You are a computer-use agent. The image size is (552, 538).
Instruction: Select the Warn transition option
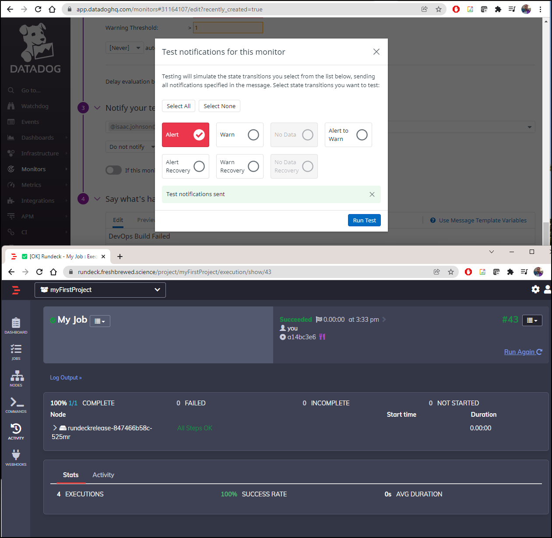click(240, 135)
